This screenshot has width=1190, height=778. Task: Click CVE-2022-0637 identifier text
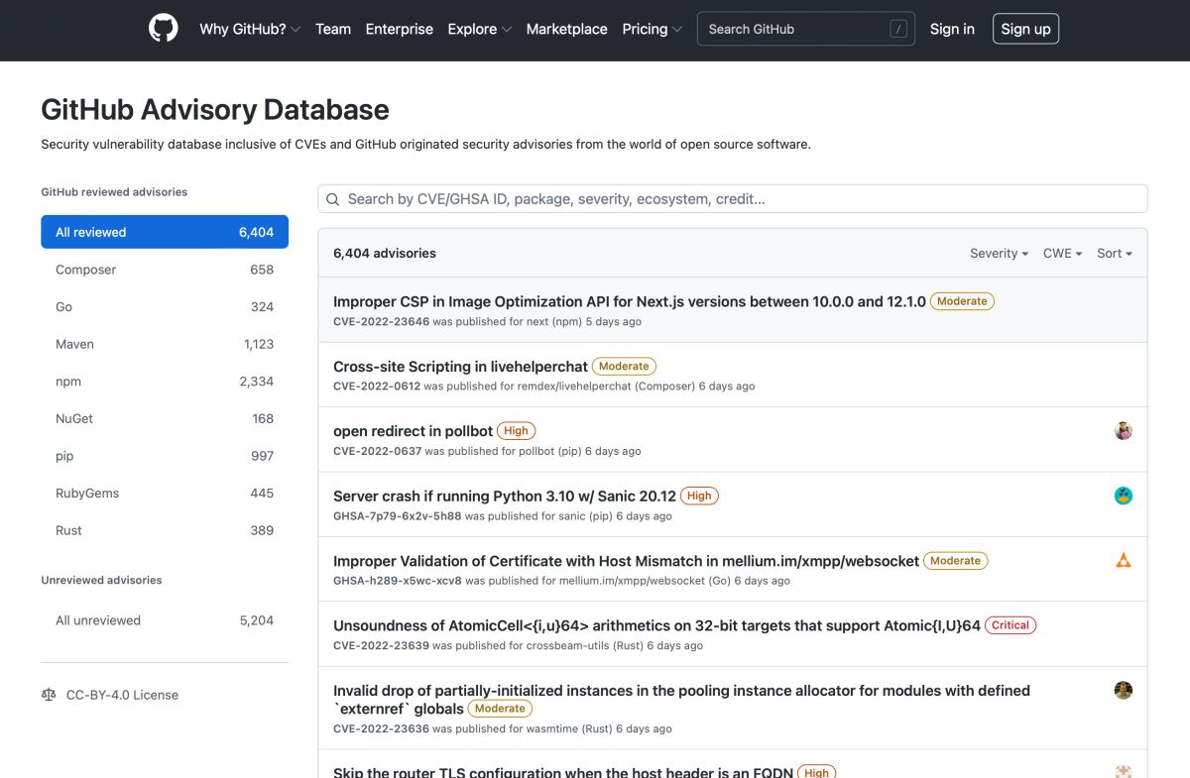point(377,451)
